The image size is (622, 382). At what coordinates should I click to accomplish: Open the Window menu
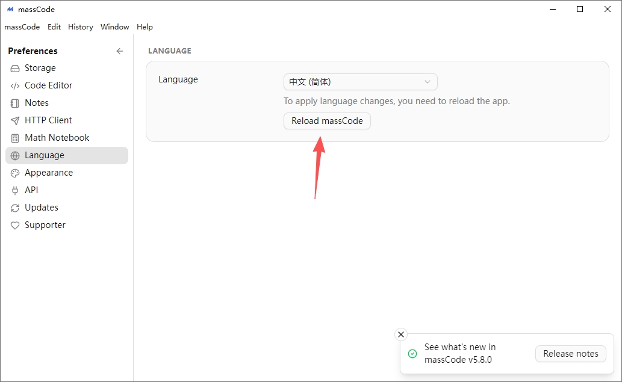point(114,27)
